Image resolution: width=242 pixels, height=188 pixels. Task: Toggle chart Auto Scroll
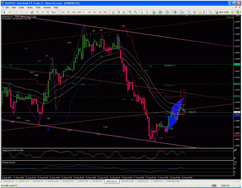click(x=142, y=12)
